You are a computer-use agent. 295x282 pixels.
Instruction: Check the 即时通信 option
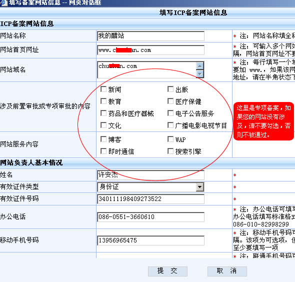click(x=103, y=151)
